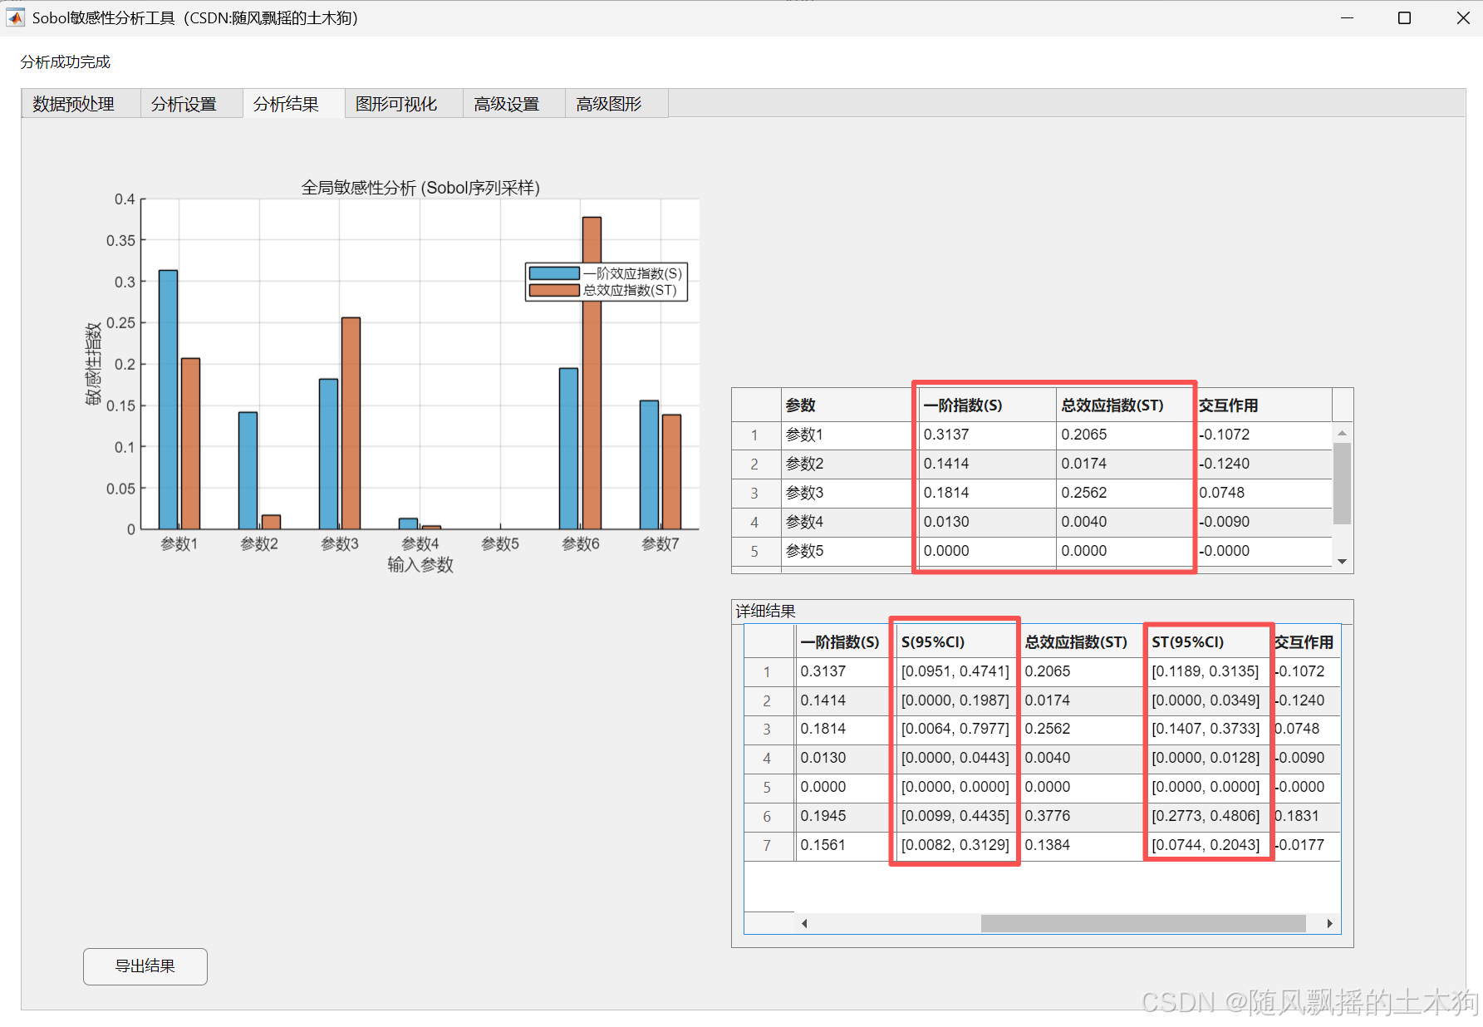Image resolution: width=1483 pixels, height=1027 pixels.
Task: Click the up arrow of summary table scrollbar
Action: pyautogui.click(x=1342, y=434)
